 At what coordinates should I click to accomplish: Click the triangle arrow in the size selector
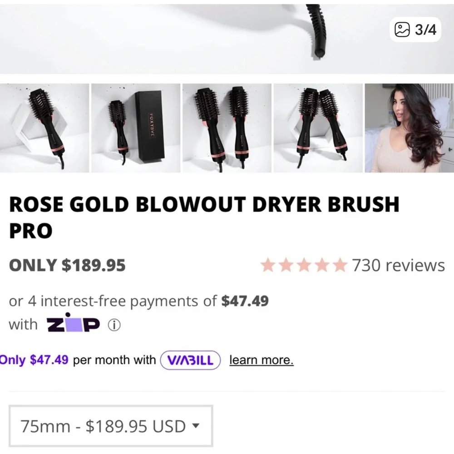tap(196, 426)
